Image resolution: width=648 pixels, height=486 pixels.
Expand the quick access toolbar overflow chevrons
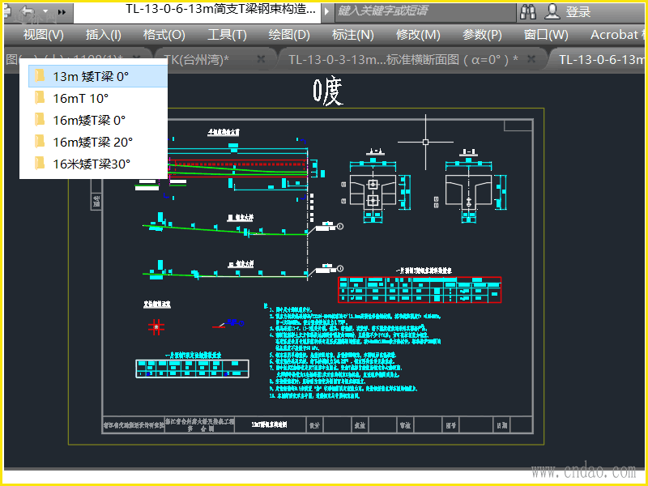point(62,12)
